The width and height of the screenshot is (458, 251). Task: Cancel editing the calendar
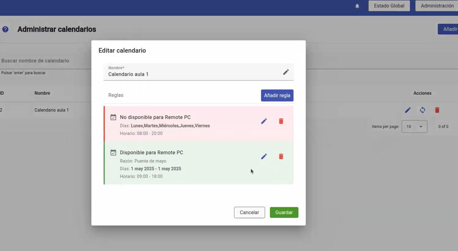click(249, 212)
